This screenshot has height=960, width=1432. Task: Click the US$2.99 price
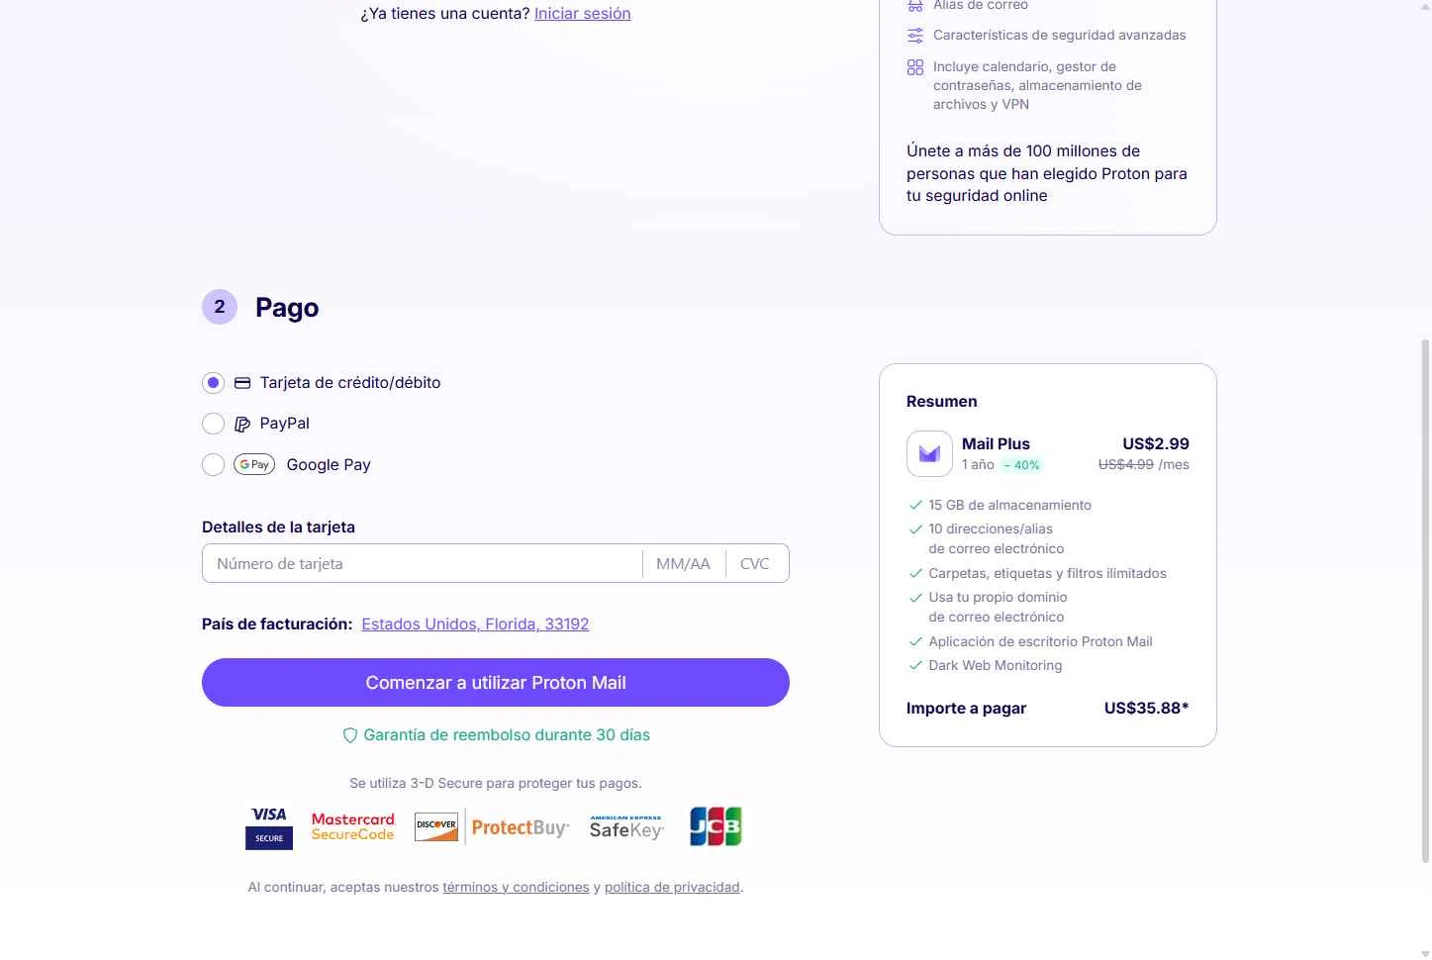pyautogui.click(x=1156, y=444)
